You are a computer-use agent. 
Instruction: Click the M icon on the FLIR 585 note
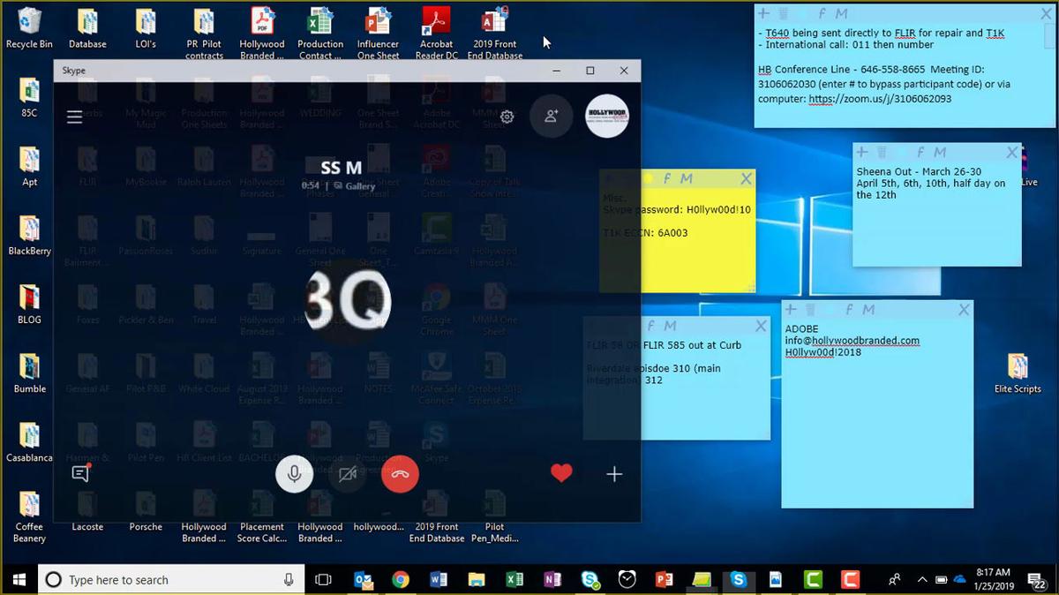(670, 327)
